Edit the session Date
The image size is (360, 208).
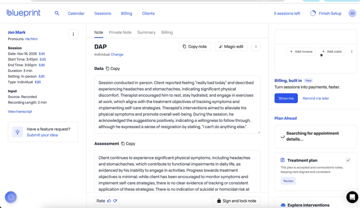(x=42, y=53)
